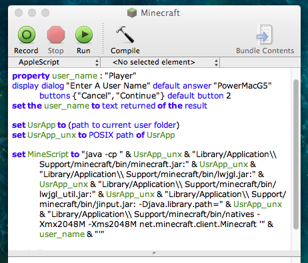Click the red Stop octagon icon

pos(56,35)
